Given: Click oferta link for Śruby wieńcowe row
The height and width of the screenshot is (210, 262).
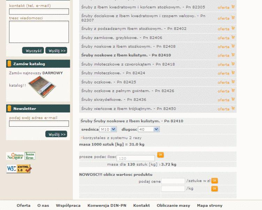Looking at the screenshot, I should tap(223, 109).
